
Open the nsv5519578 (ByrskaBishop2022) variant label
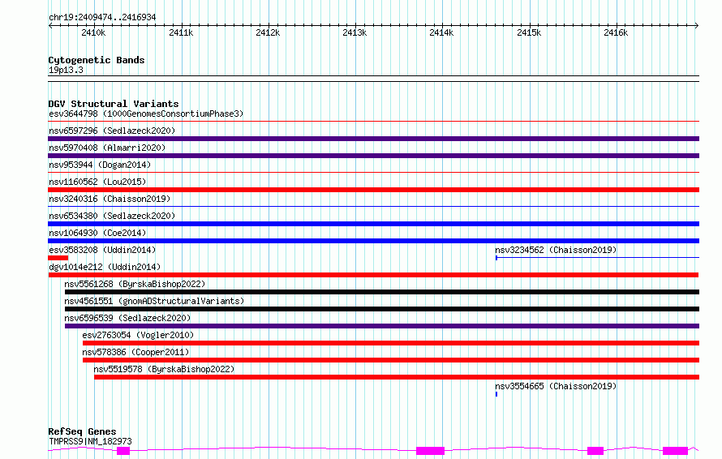point(164,369)
